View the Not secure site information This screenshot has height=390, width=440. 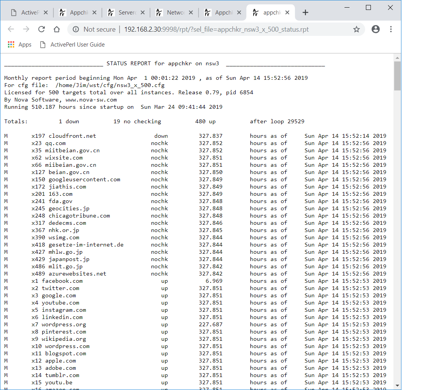(94, 29)
